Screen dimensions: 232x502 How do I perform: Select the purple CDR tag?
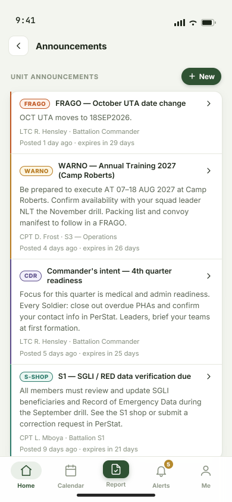pyautogui.click(x=31, y=276)
